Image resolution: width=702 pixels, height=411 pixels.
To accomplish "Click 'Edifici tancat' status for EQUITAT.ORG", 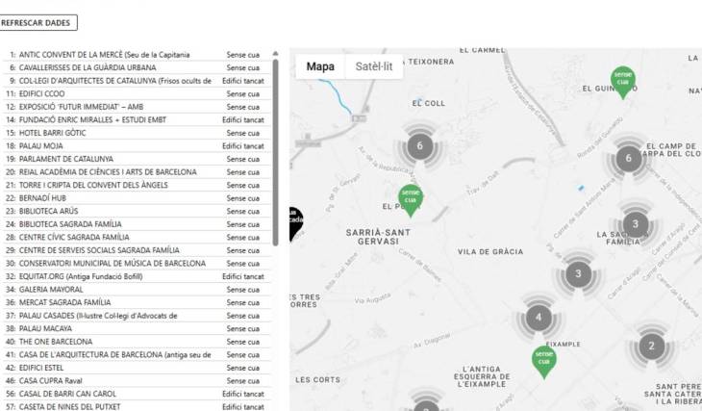I will coord(243,276).
